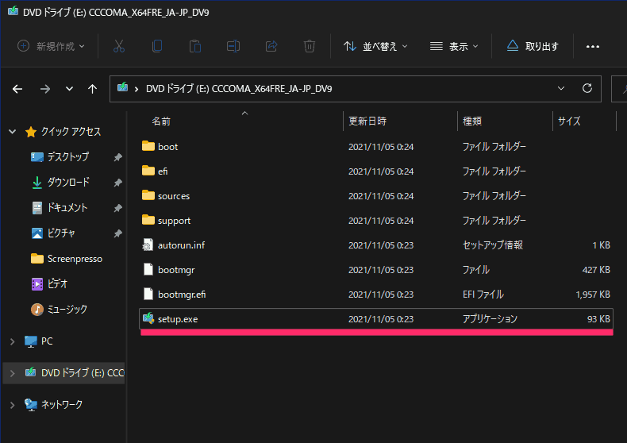Image resolution: width=627 pixels, height=443 pixels.
Task: Click the setup.exe size 93 KB
Action: pyautogui.click(x=598, y=319)
